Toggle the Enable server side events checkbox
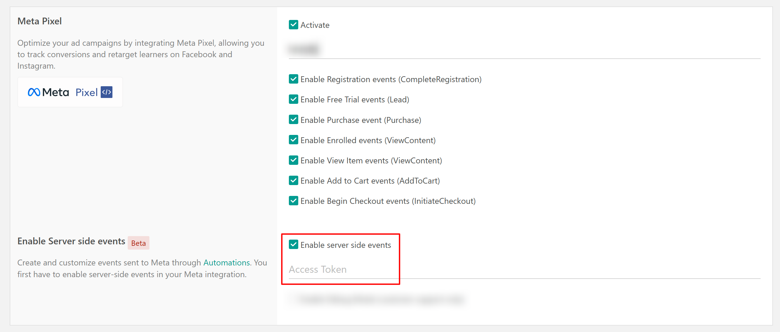The width and height of the screenshot is (780, 332). [293, 245]
